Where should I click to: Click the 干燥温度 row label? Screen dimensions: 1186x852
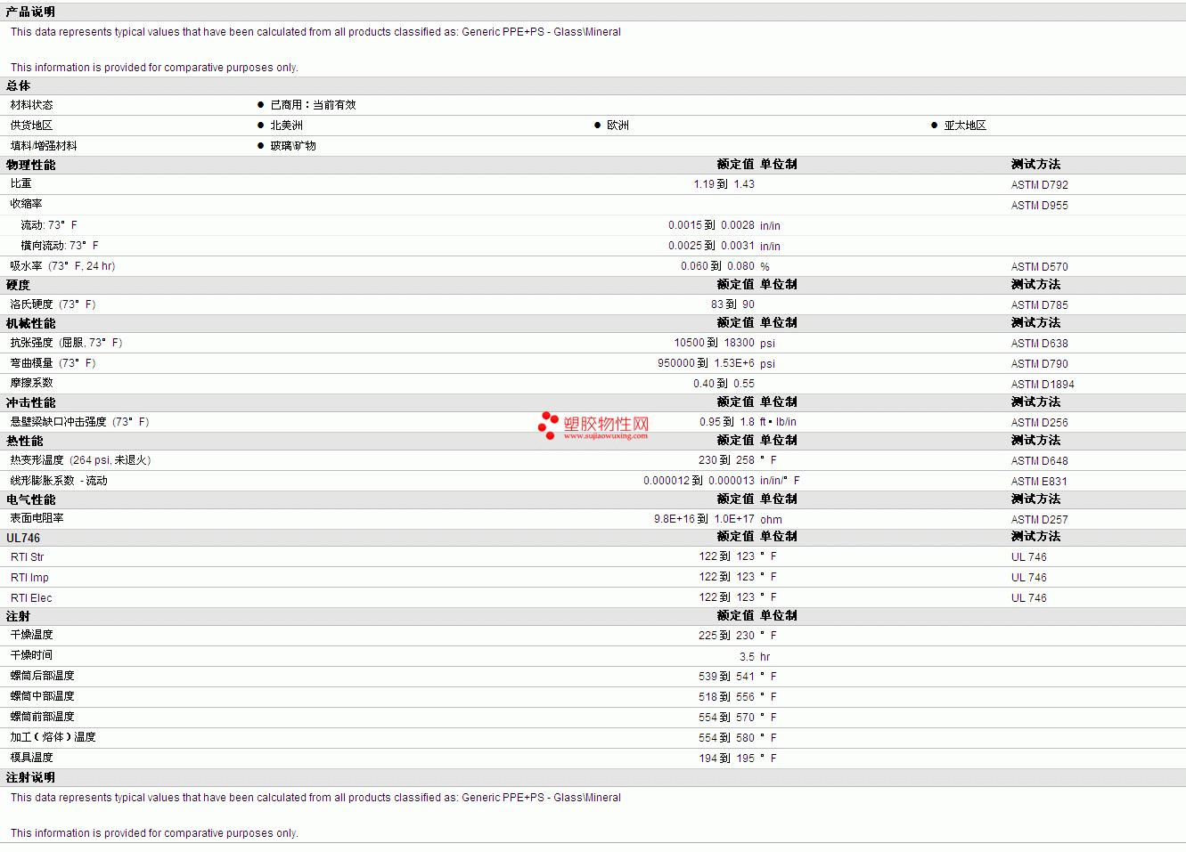pyautogui.click(x=31, y=635)
